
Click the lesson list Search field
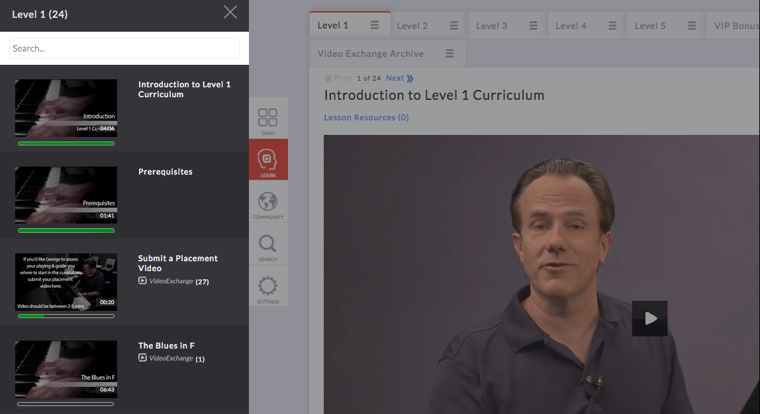(124, 48)
